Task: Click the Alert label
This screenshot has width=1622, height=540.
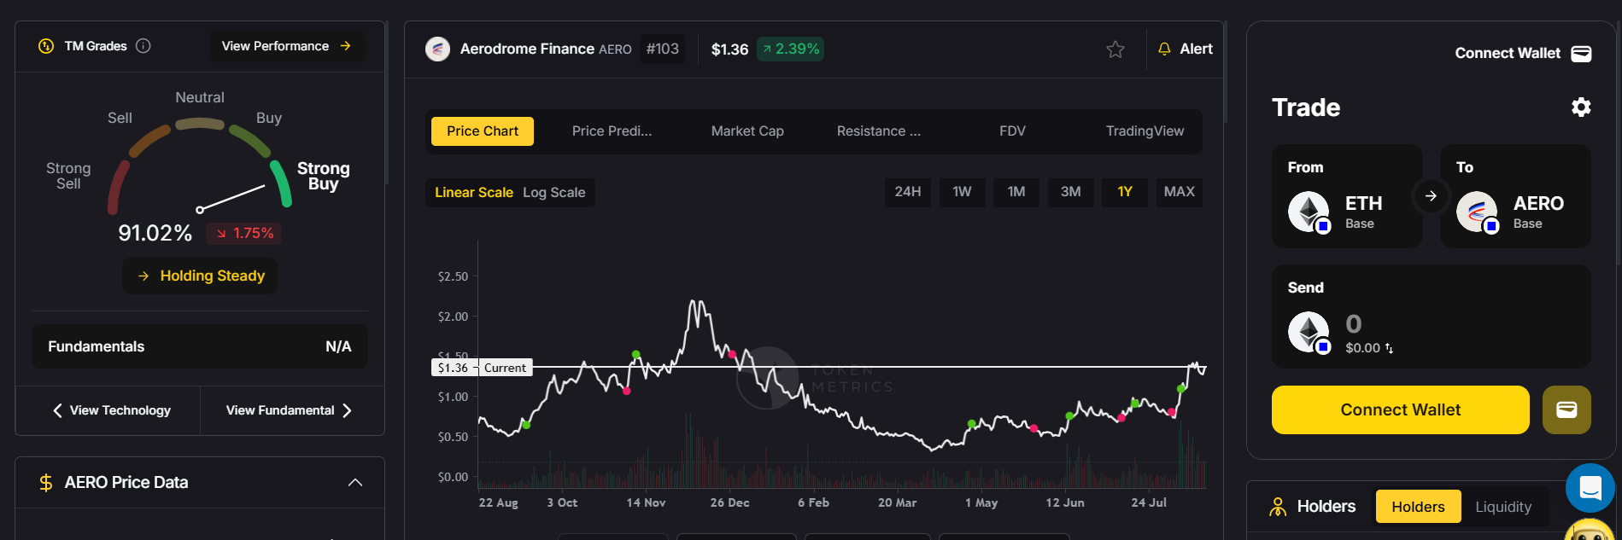Action: (x=1196, y=49)
